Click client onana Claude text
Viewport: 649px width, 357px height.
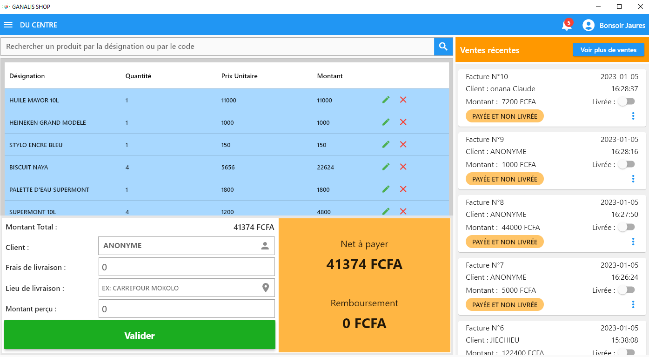(500, 88)
